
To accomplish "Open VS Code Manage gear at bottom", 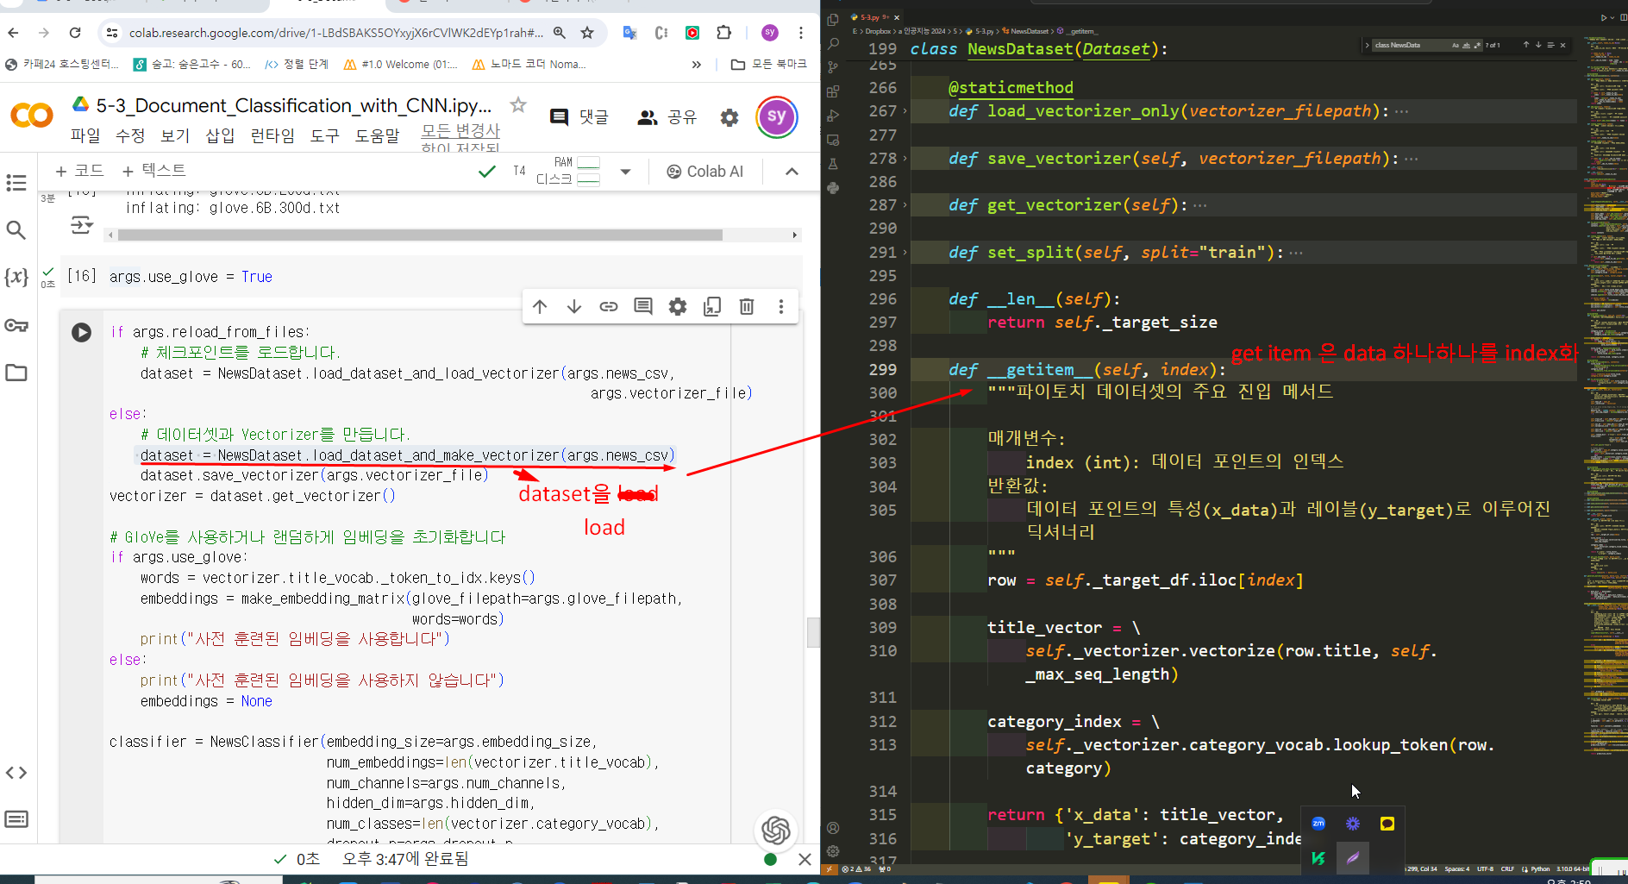I will [x=833, y=851].
